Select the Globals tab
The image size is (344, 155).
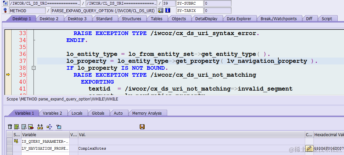(98, 113)
